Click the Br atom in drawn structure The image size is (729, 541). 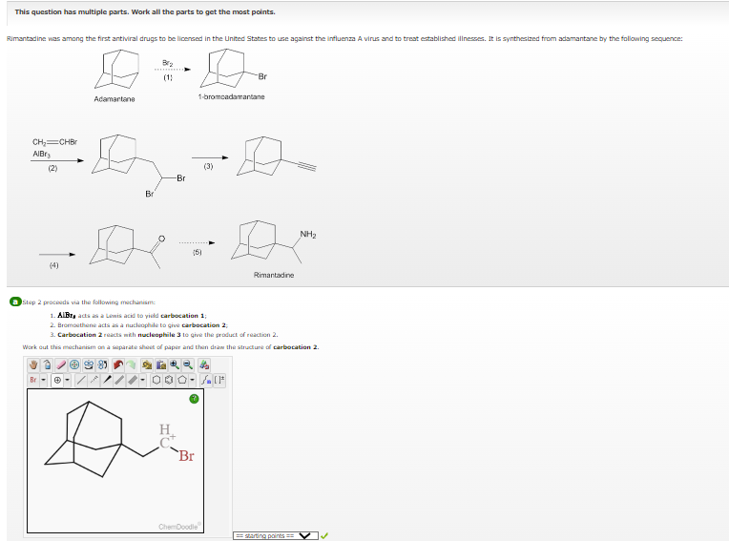pyautogui.click(x=186, y=456)
